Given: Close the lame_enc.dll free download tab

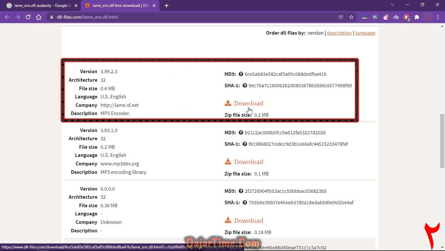Looking at the screenshot, I should point(154,6).
